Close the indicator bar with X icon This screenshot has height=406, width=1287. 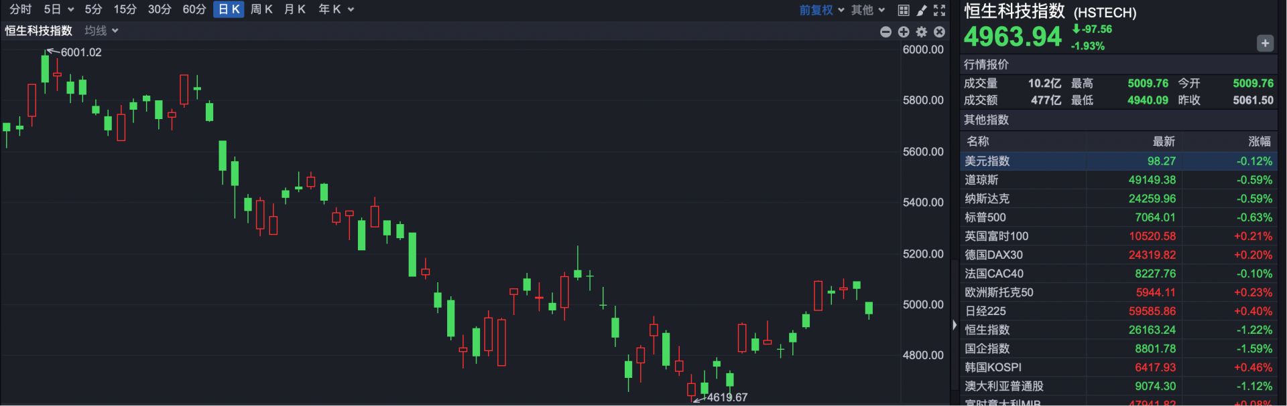(x=940, y=31)
